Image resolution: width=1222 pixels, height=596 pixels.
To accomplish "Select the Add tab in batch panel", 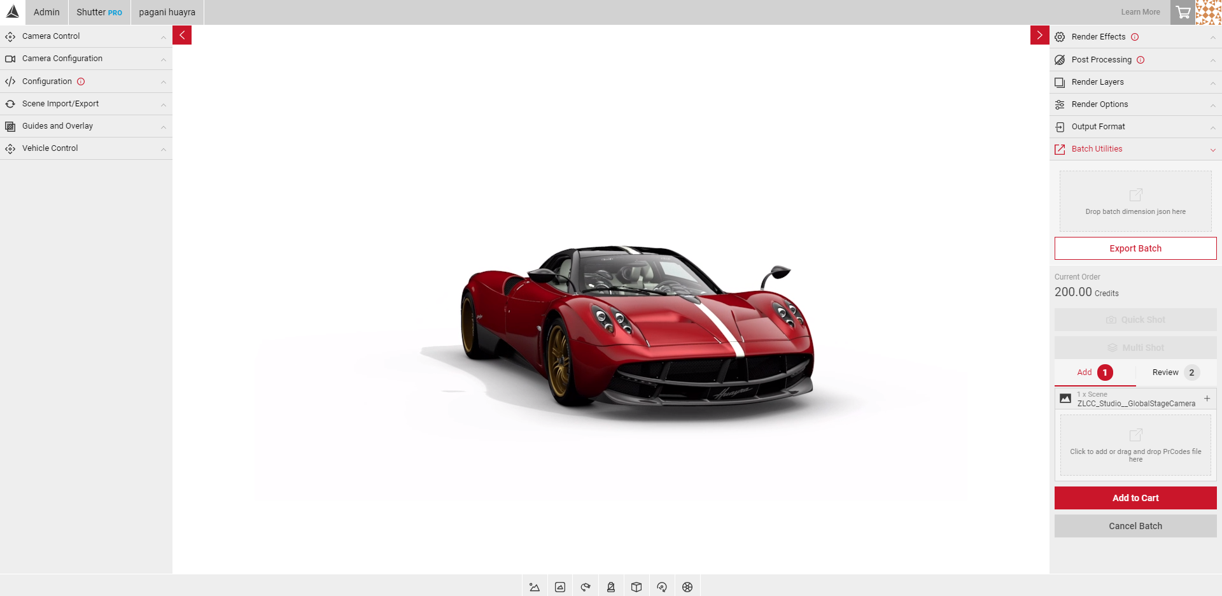I will click(x=1095, y=372).
